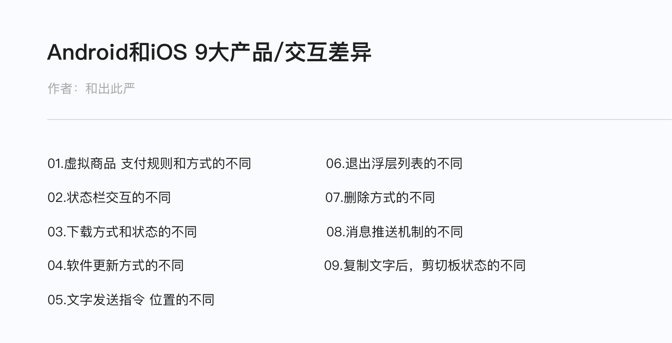
Task: Click the title Android和iOS 9大产品/交互差异
Action: click(209, 52)
